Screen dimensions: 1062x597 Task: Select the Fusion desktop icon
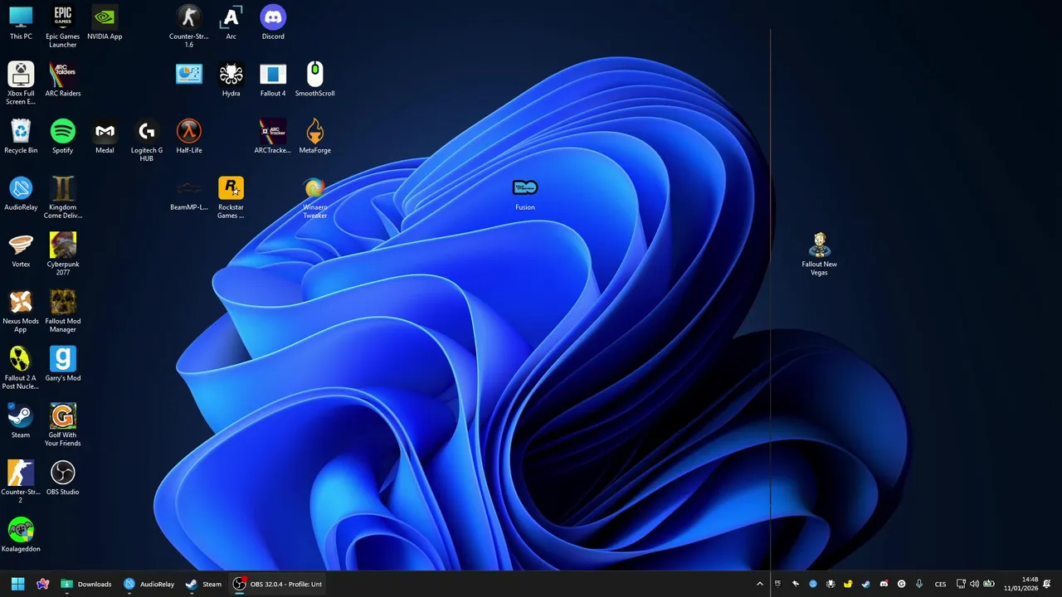point(525,194)
